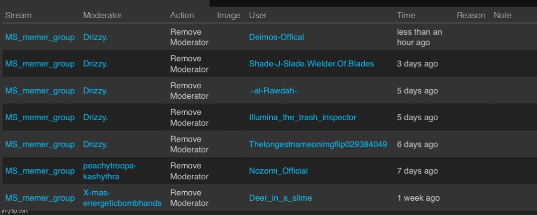Click the Note column header
Screen dimensions: 537x215
(x=502, y=15)
